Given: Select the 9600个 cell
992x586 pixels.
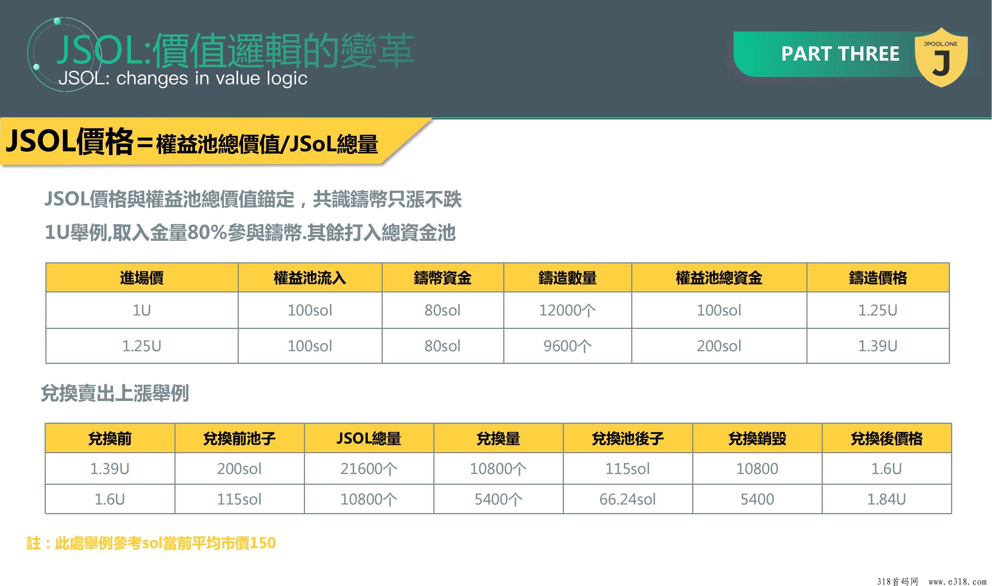Looking at the screenshot, I should pyautogui.click(x=567, y=346).
